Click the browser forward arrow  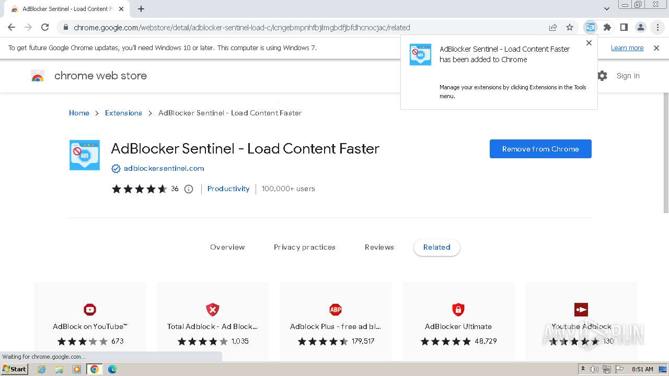click(x=28, y=28)
